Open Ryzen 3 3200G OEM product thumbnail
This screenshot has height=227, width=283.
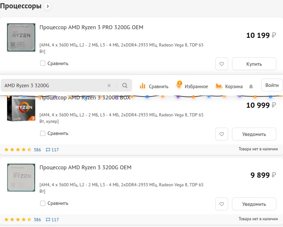(x=21, y=178)
